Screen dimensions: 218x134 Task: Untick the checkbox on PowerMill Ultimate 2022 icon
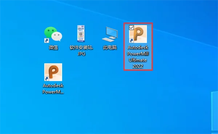[x=132, y=28]
